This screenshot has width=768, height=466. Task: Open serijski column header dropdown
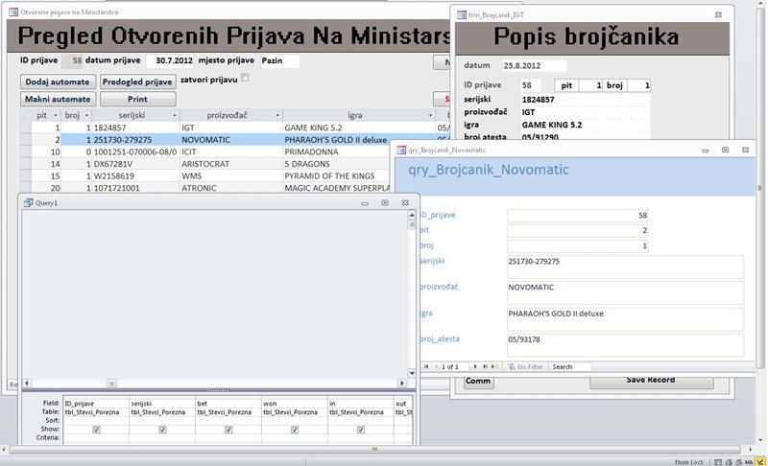(175, 115)
